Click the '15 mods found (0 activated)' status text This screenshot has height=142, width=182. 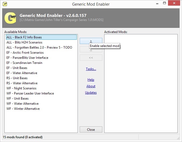pyautogui.click(x=23, y=137)
